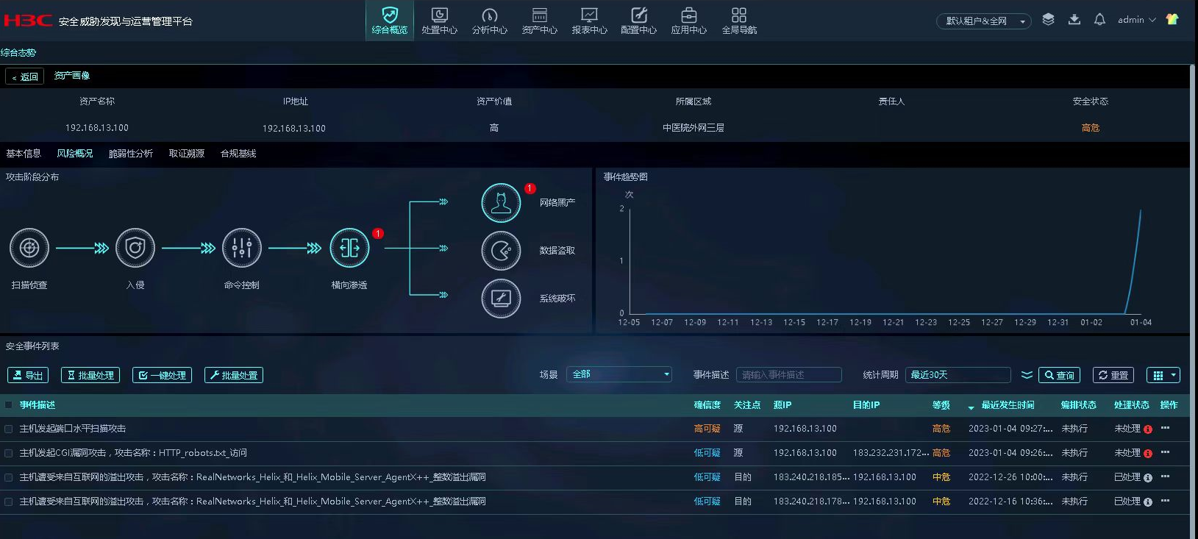Select the 数据盗取 stage icon
This screenshot has width=1198, height=539.
[x=501, y=251]
